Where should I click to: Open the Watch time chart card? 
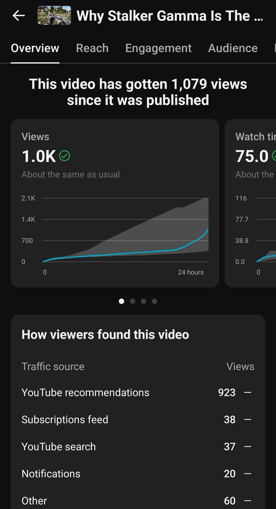tap(251, 203)
